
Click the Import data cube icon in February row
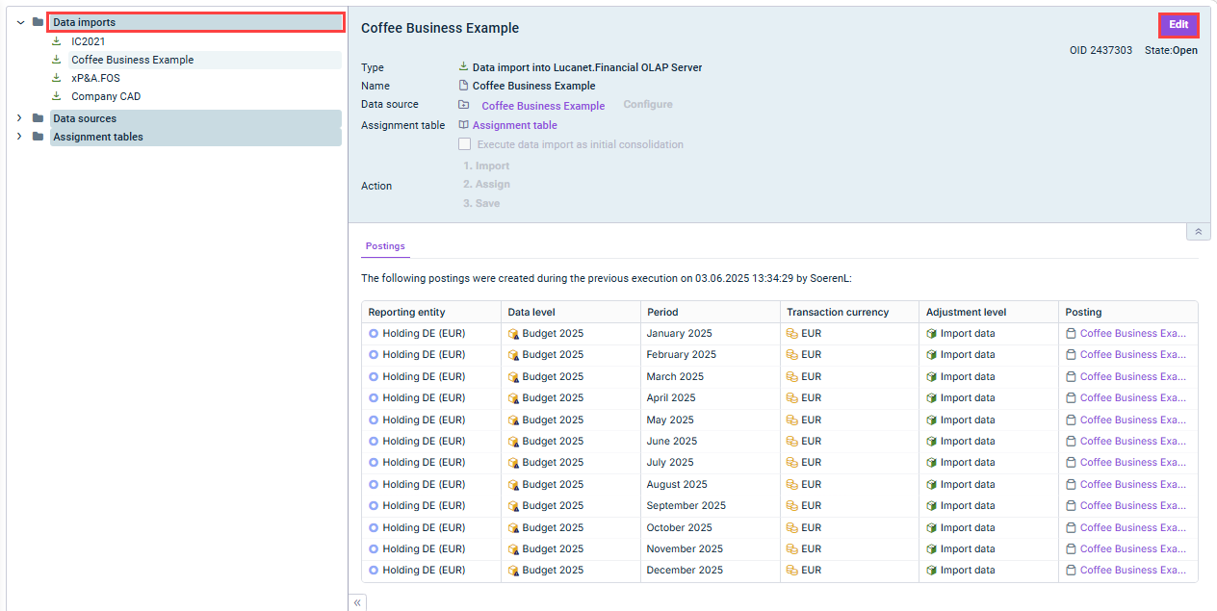coord(931,354)
